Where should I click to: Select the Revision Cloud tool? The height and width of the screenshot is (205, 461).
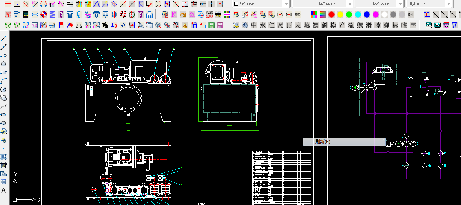(x=3, y=98)
